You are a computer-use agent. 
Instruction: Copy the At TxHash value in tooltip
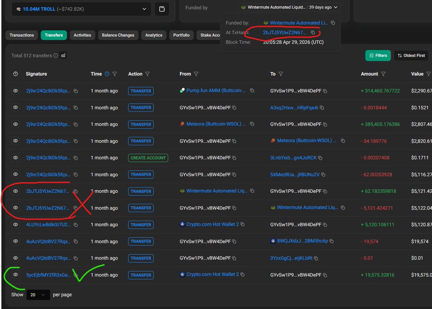[x=313, y=32]
